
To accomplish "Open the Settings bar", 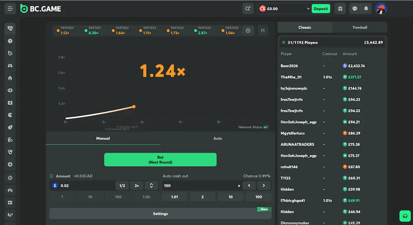I will pyautogui.click(x=160, y=214).
